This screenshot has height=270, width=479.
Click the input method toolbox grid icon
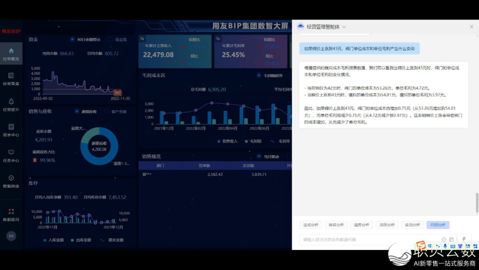pos(475,246)
